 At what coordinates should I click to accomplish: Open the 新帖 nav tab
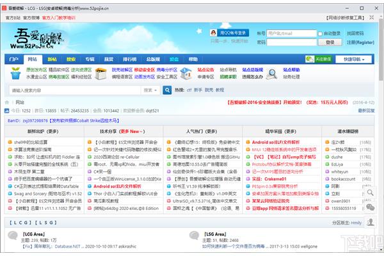coord(52,60)
